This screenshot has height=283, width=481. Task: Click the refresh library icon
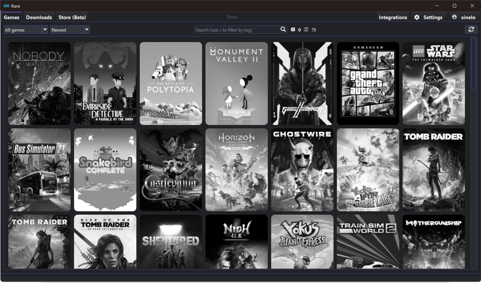tap(471, 30)
